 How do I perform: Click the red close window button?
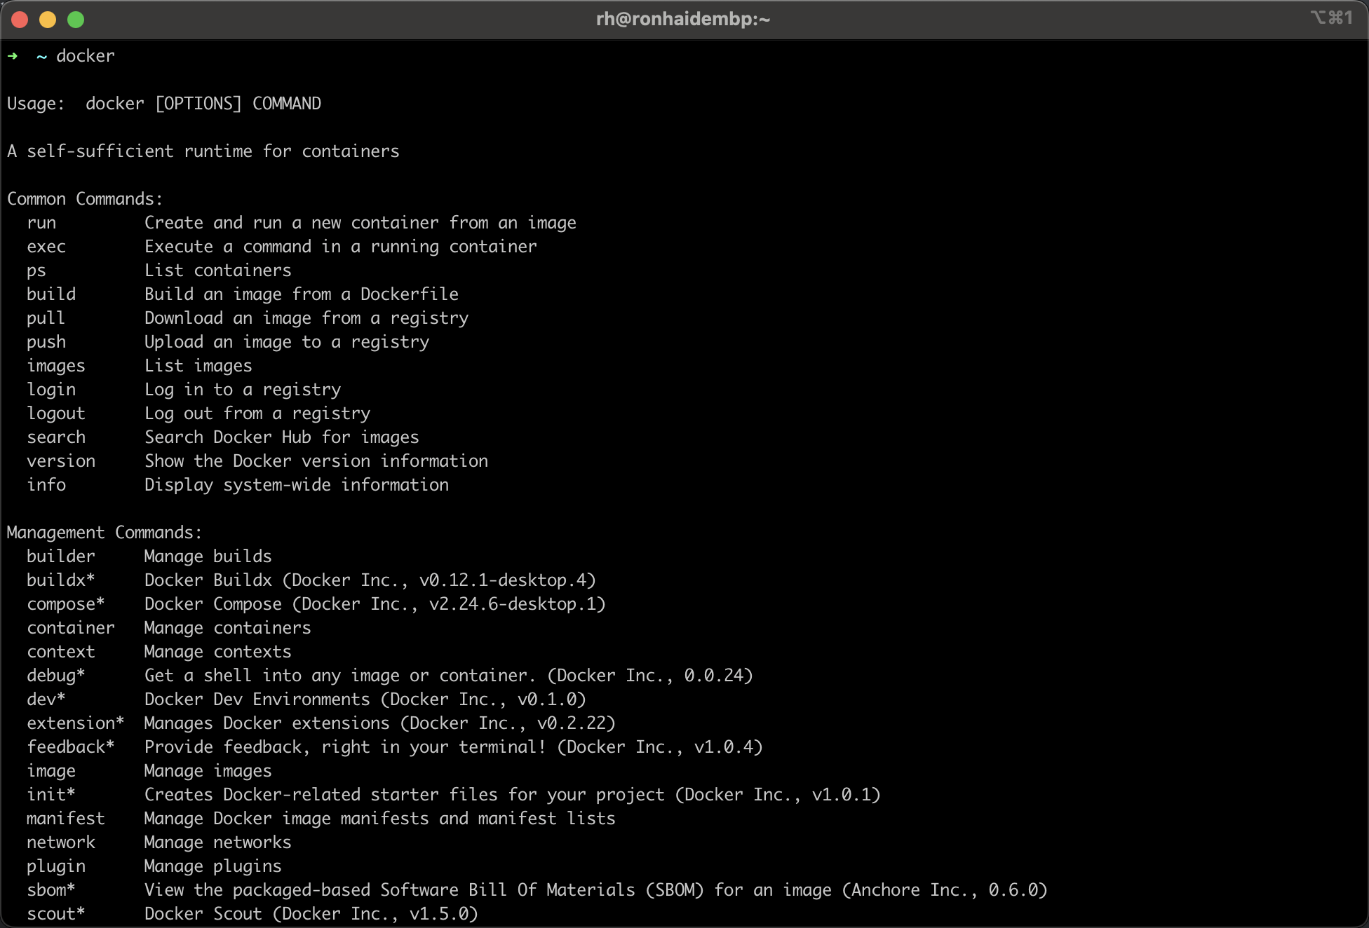coord(20,20)
